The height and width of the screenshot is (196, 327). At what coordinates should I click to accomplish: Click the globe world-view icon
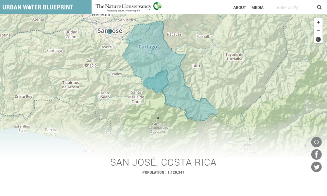click(318, 39)
